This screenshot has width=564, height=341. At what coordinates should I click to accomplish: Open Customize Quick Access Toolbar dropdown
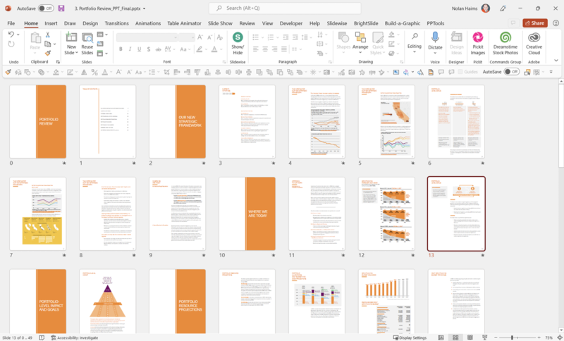pos(551,72)
